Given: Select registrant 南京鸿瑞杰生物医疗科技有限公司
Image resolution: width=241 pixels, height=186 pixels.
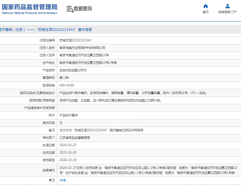Looking at the screenshot, I should click(x=82, y=48).
